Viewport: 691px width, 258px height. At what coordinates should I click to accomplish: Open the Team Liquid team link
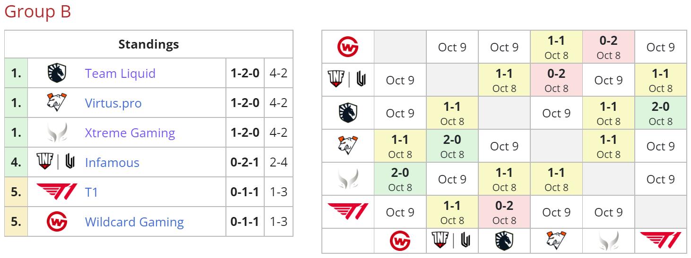point(120,74)
